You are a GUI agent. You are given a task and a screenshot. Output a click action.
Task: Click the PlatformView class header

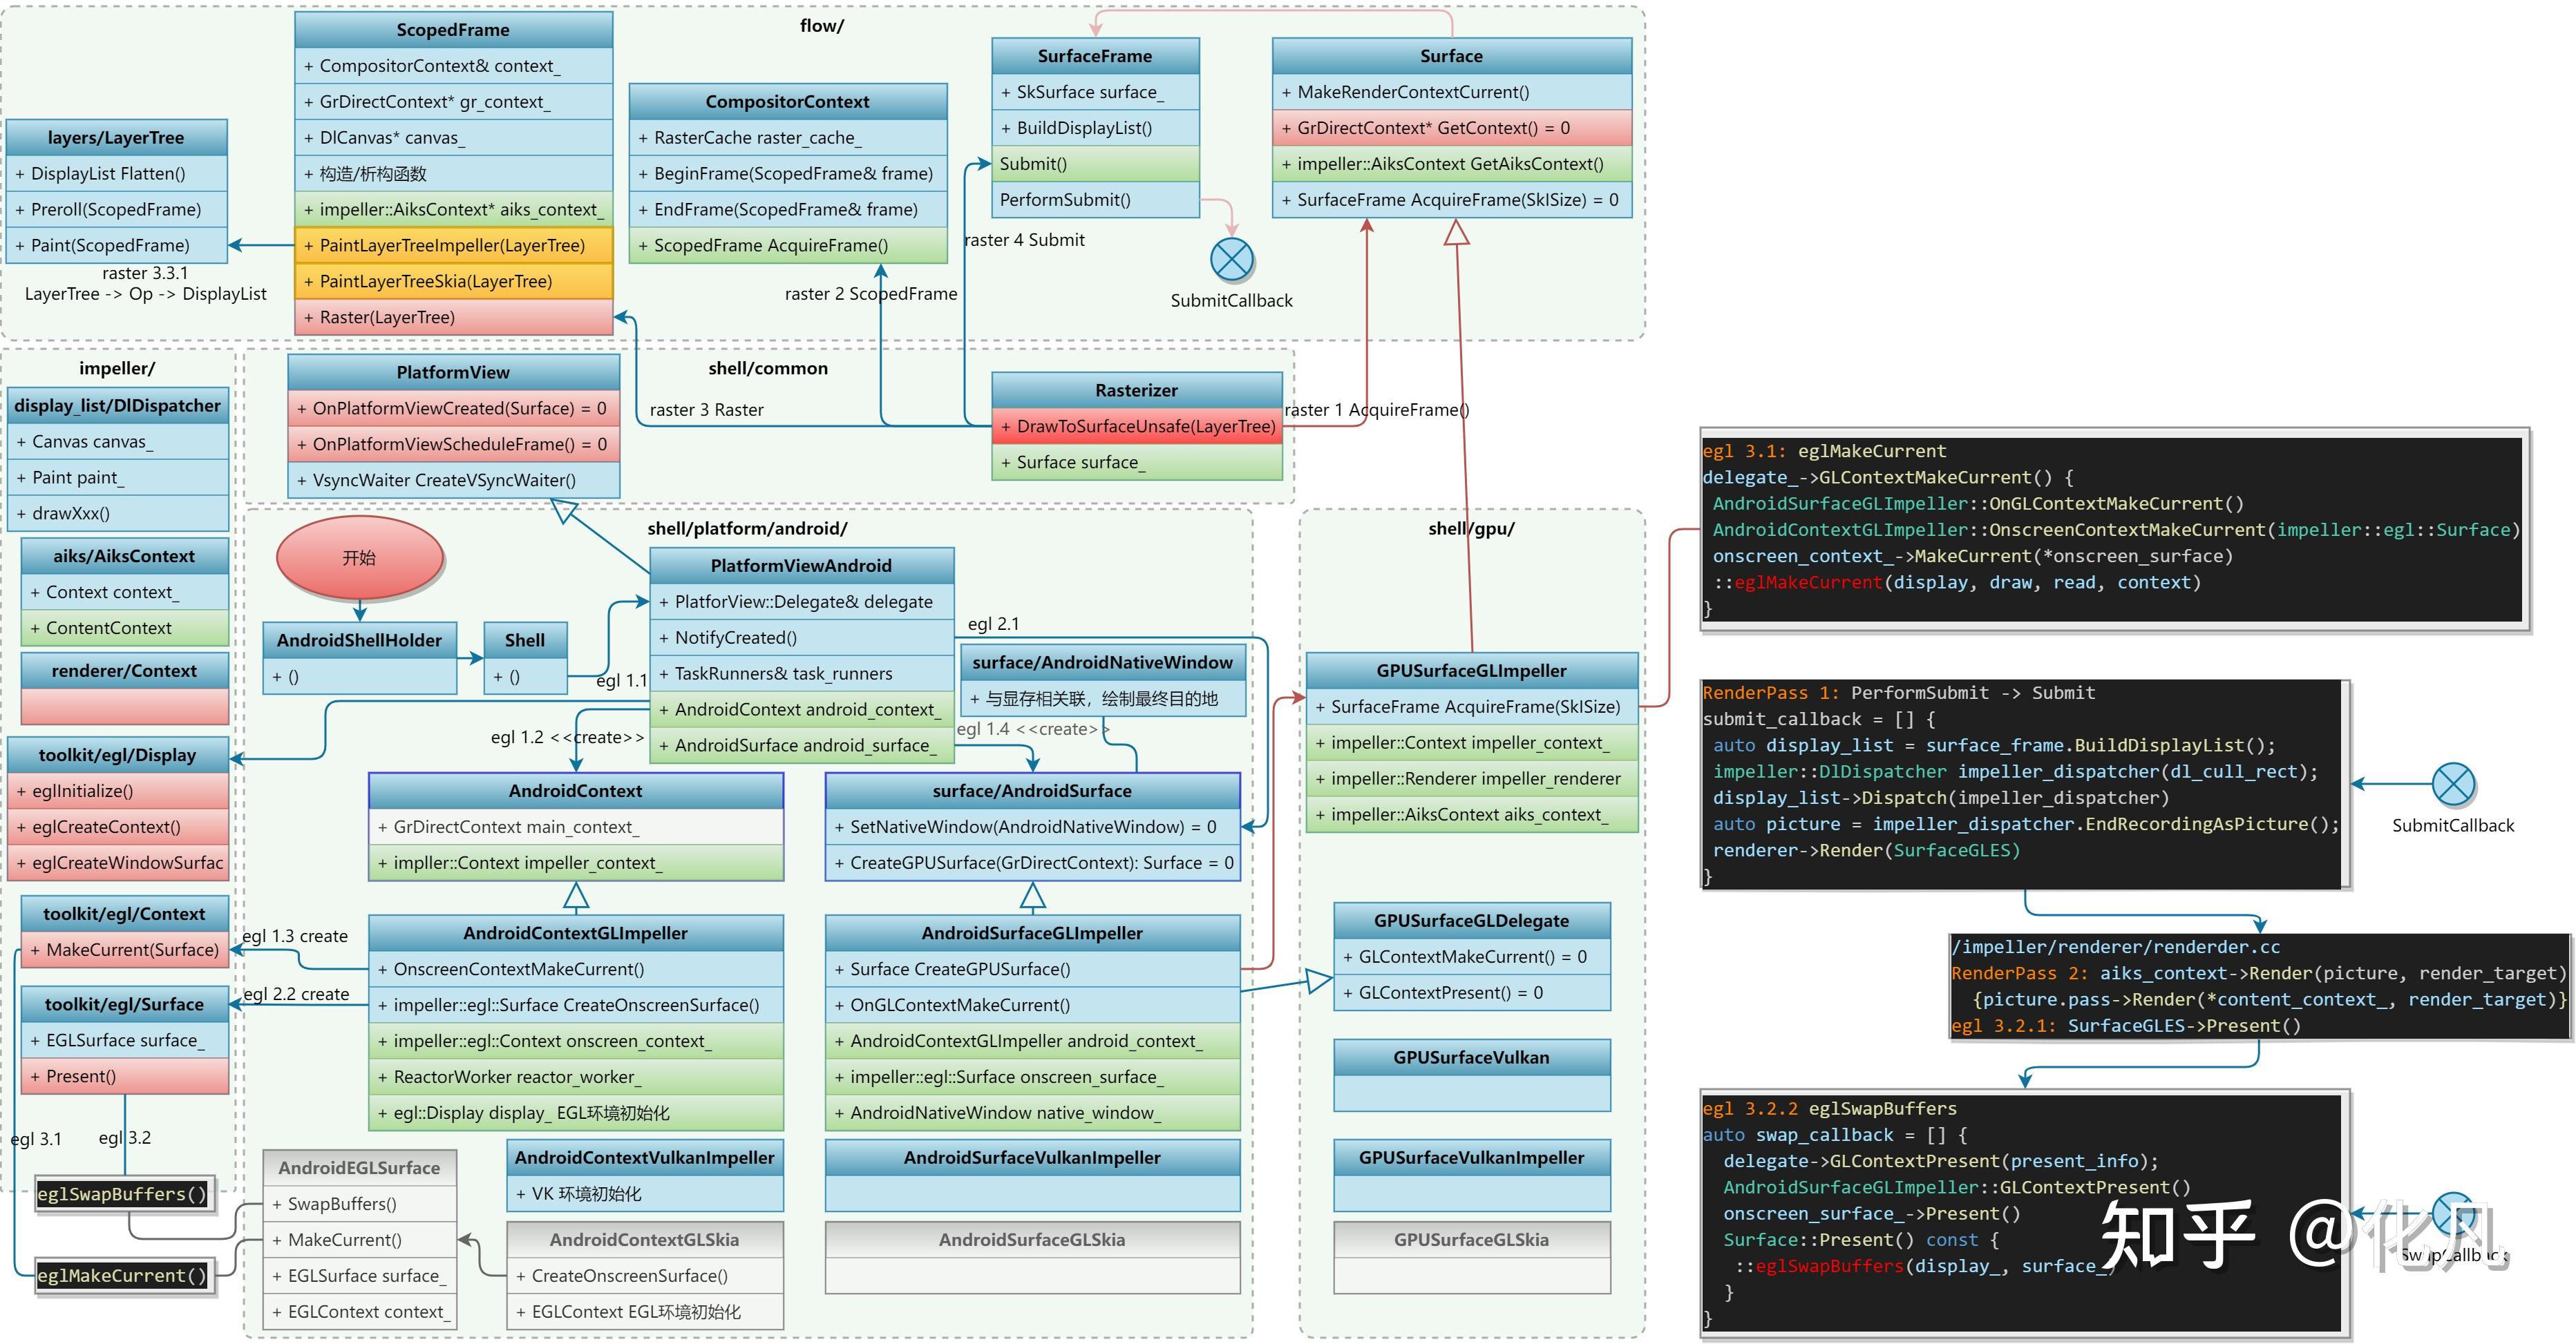(x=453, y=372)
